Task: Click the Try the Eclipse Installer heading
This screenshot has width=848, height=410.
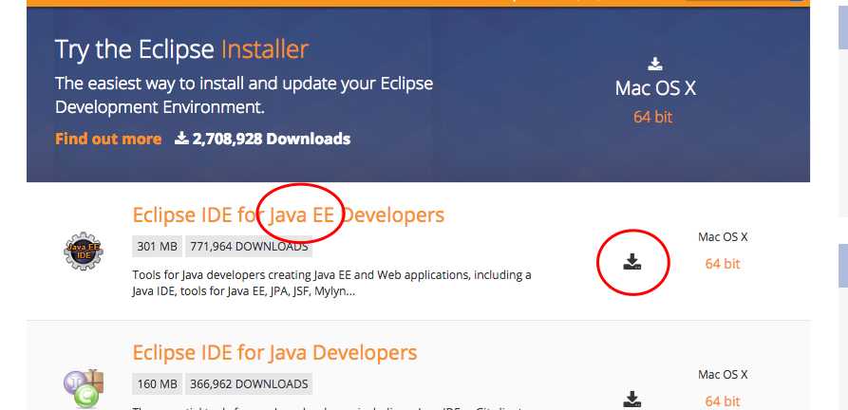Action: pyautogui.click(x=181, y=49)
